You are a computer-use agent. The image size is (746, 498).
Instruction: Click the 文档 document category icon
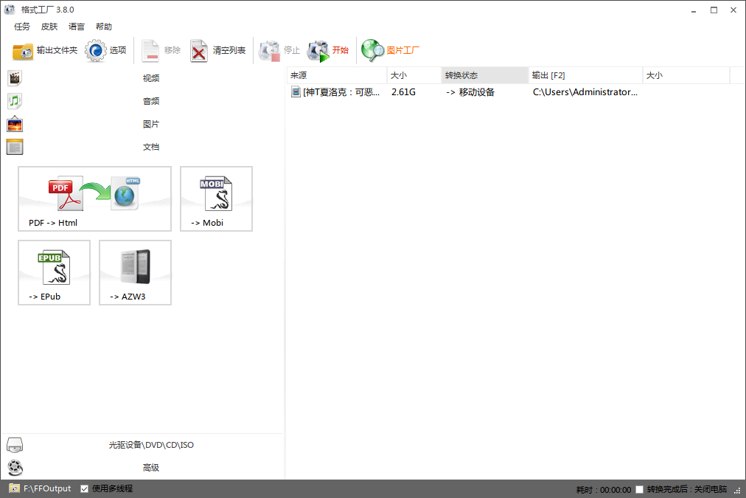(15, 147)
